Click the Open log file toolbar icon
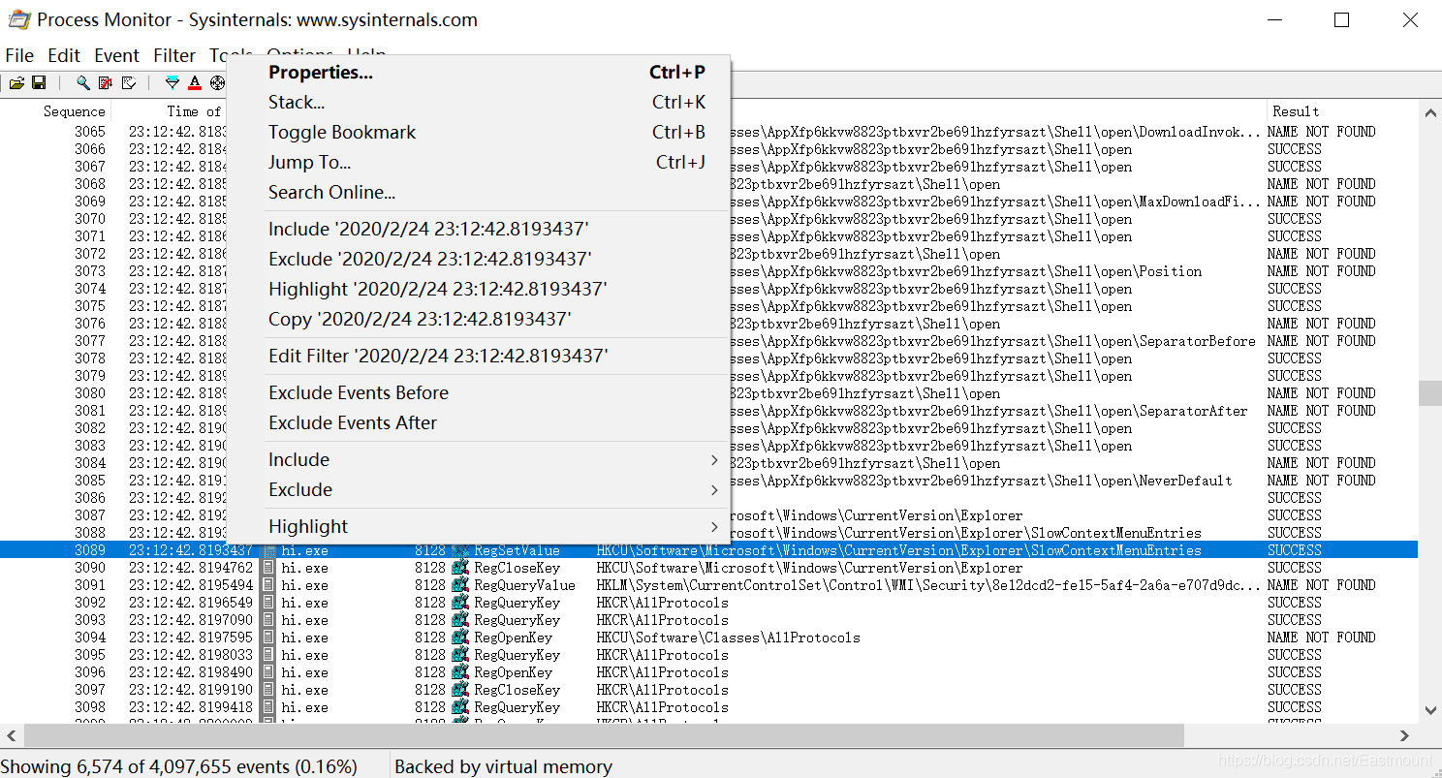The height and width of the screenshot is (778, 1442). 17,83
